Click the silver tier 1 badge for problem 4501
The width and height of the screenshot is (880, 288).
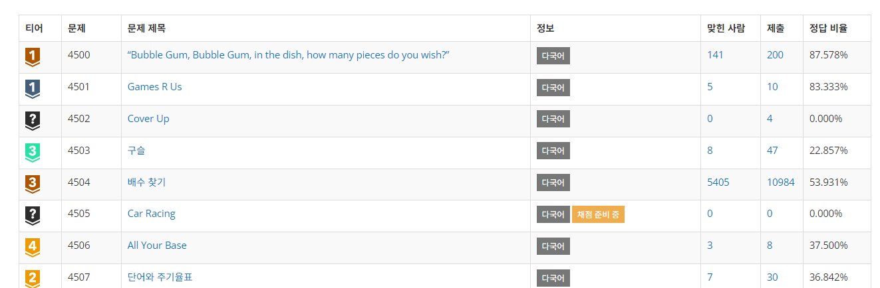(33, 88)
